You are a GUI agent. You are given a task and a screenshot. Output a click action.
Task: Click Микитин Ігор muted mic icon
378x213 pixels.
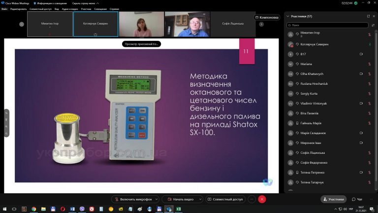point(369,35)
